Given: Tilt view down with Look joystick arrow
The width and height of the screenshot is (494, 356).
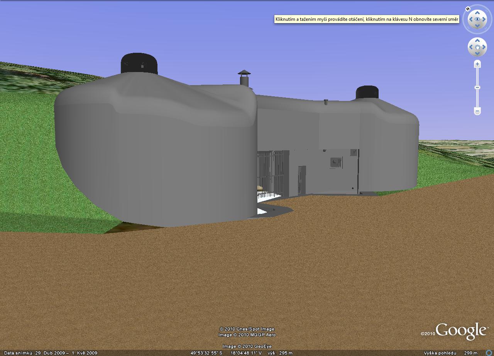Looking at the screenshot, I should (x=477, y=26).
